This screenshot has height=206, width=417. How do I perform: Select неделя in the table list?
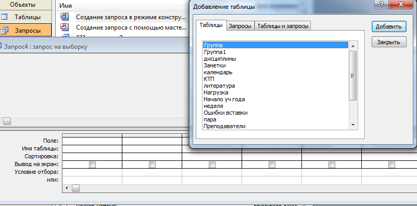[x=275, y=106]
